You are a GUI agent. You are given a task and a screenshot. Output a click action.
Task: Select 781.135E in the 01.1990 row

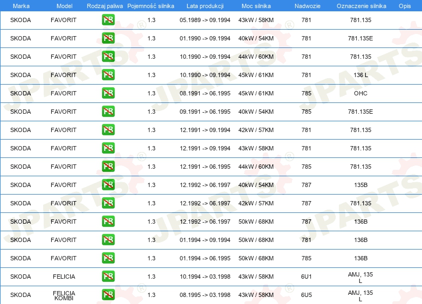[x=360, y=38]
